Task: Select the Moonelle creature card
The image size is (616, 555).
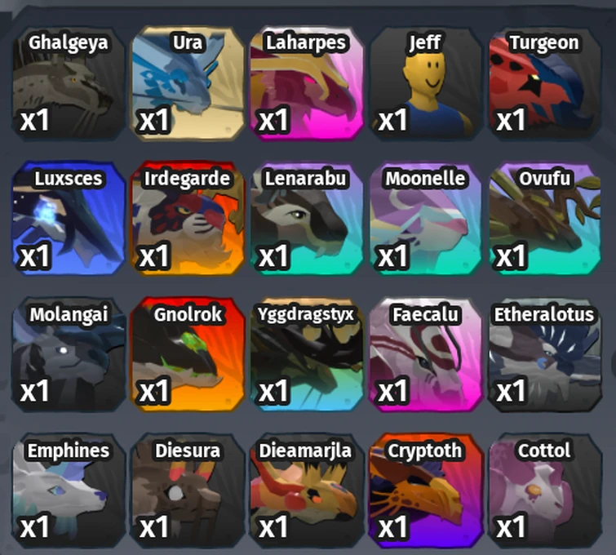Action: pos(426,219)
